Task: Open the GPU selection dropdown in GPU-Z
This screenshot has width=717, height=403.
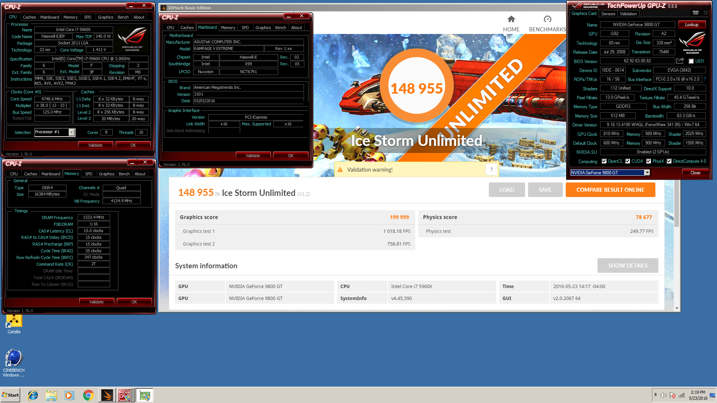Action: click(x=647, y=172)
